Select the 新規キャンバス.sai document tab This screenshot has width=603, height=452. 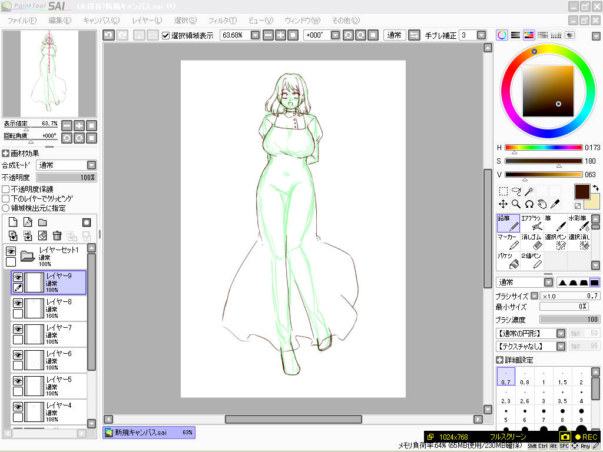coord(148,433)
